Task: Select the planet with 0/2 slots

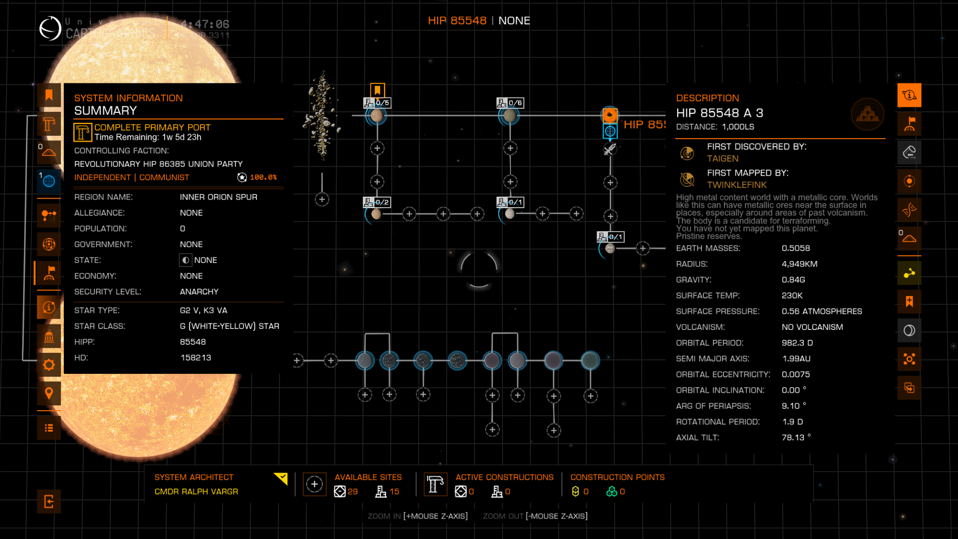Action: coord(376,214)
